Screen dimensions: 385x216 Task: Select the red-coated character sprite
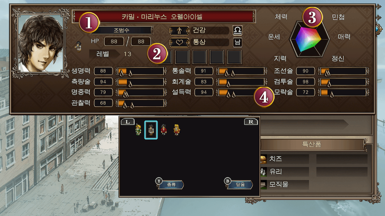tap(164, 130)
